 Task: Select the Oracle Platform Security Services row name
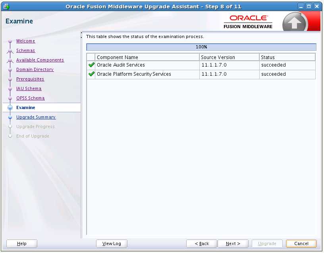[134, 74]
